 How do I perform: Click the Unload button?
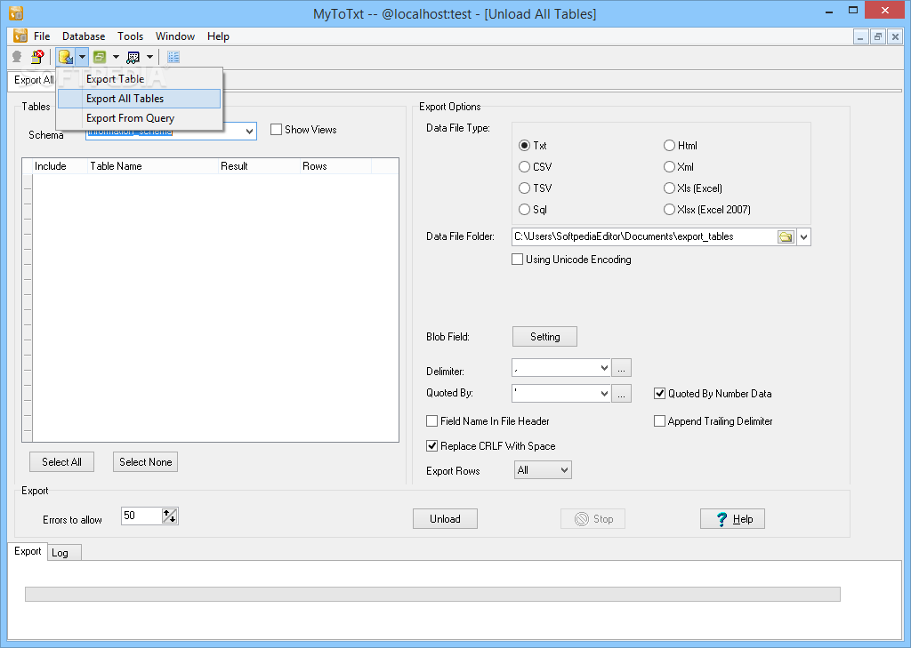[x=445, y=519]
